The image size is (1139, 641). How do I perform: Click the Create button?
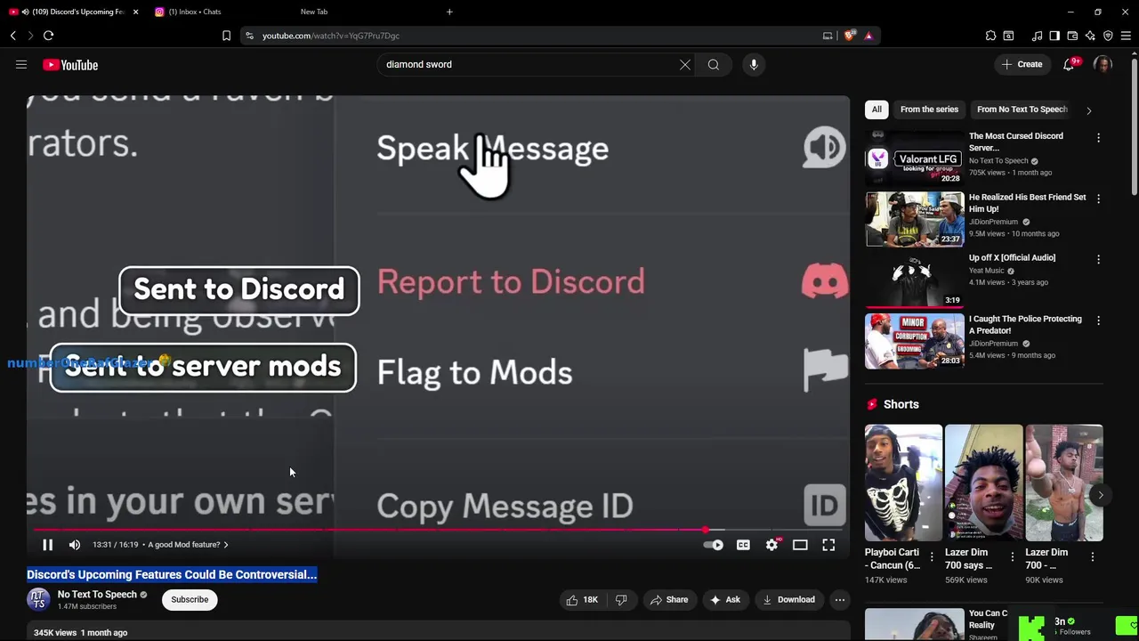click(x=1022, y=64)
